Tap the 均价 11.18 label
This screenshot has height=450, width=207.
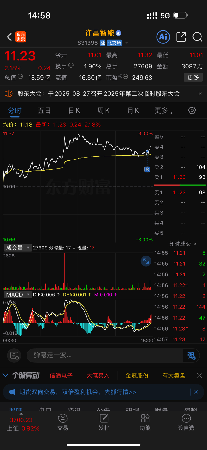pyautogui.click(x=18, y=125)
